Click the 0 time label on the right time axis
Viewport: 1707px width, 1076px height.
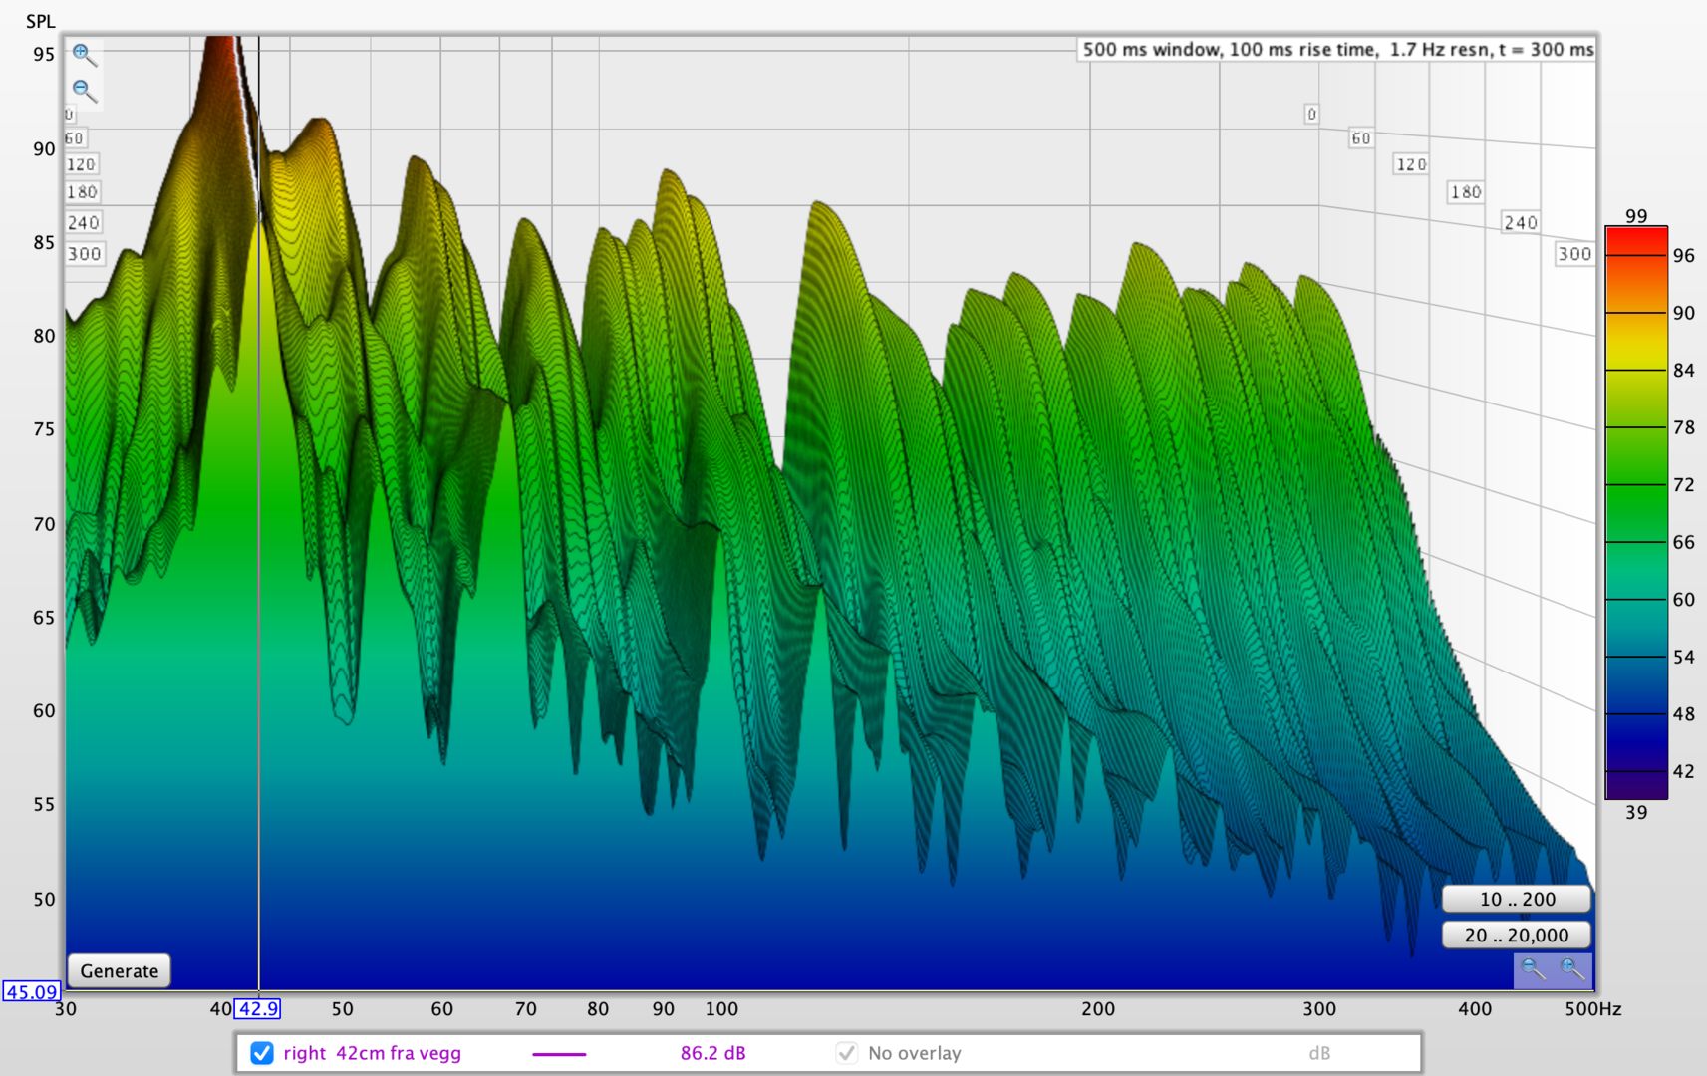tap(1312, 115)
